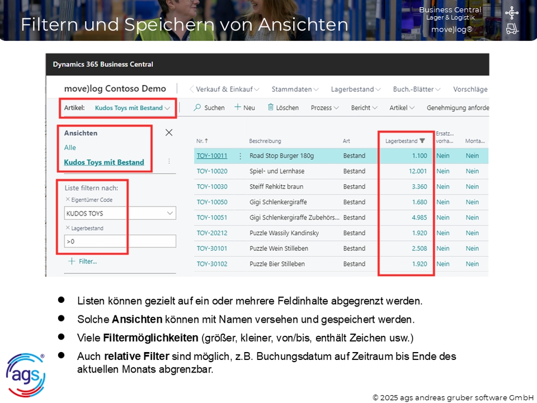Image resolution: width=537 pixels, height=403 pixels.
Task: Click description Puzzle Bier Stilleben
Action: [x=277, y=264]
